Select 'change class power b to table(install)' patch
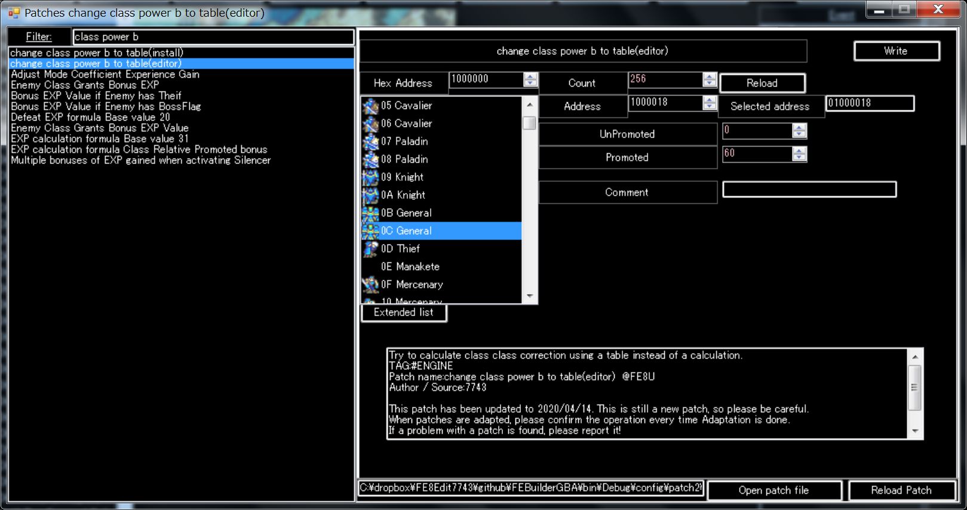This screenshot has width=967, height=510. 97,53
